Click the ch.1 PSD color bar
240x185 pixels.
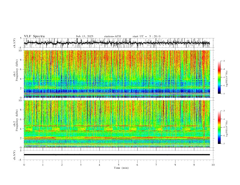click(x=219, y=77)
